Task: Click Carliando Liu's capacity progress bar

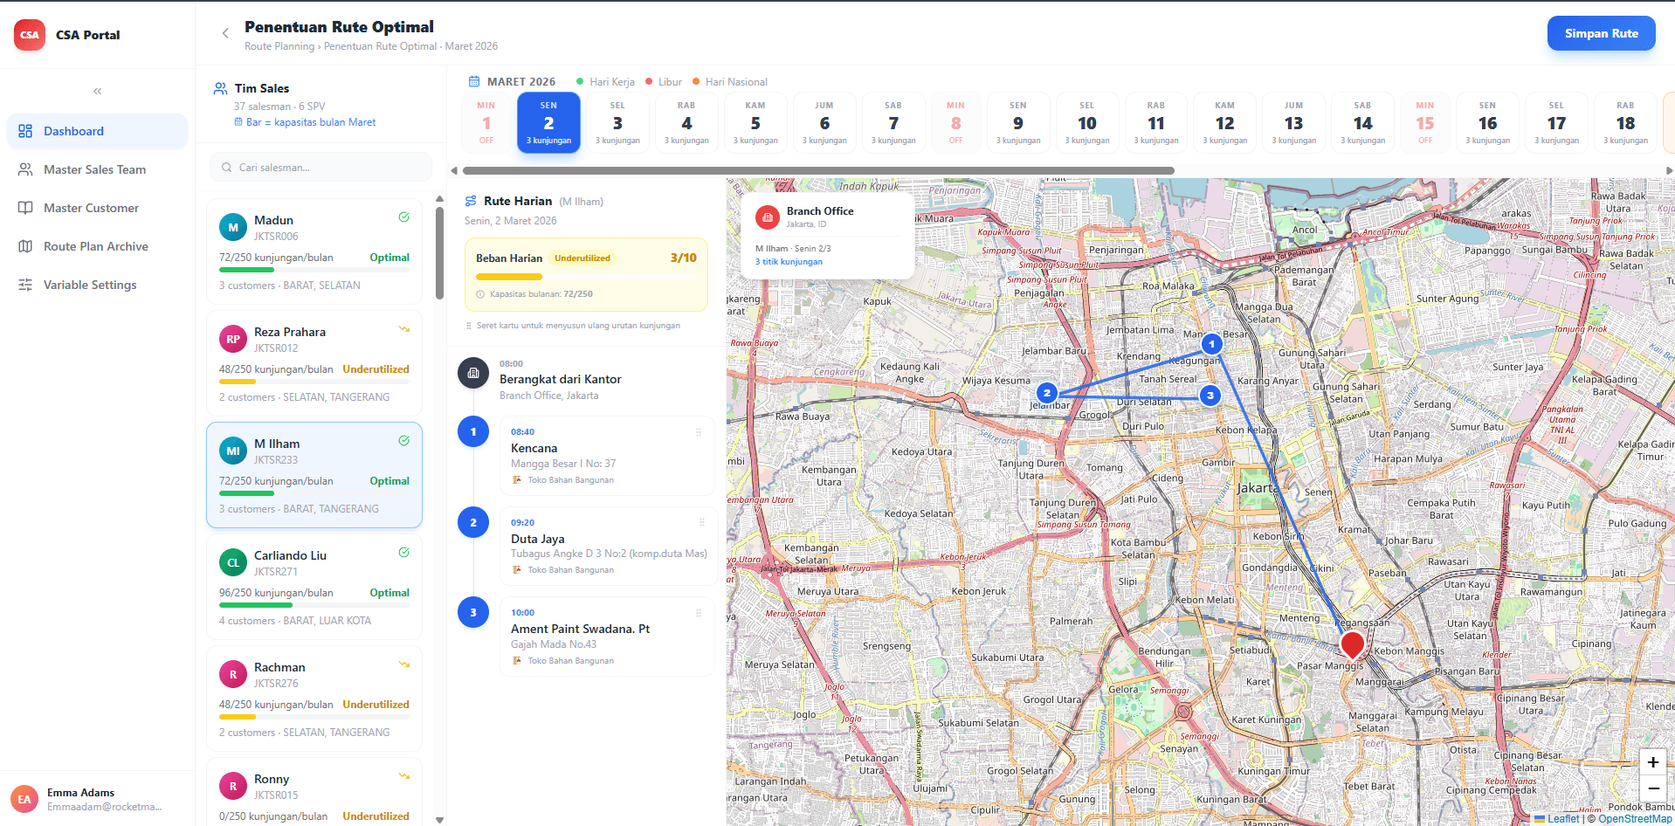Action: 314,605
